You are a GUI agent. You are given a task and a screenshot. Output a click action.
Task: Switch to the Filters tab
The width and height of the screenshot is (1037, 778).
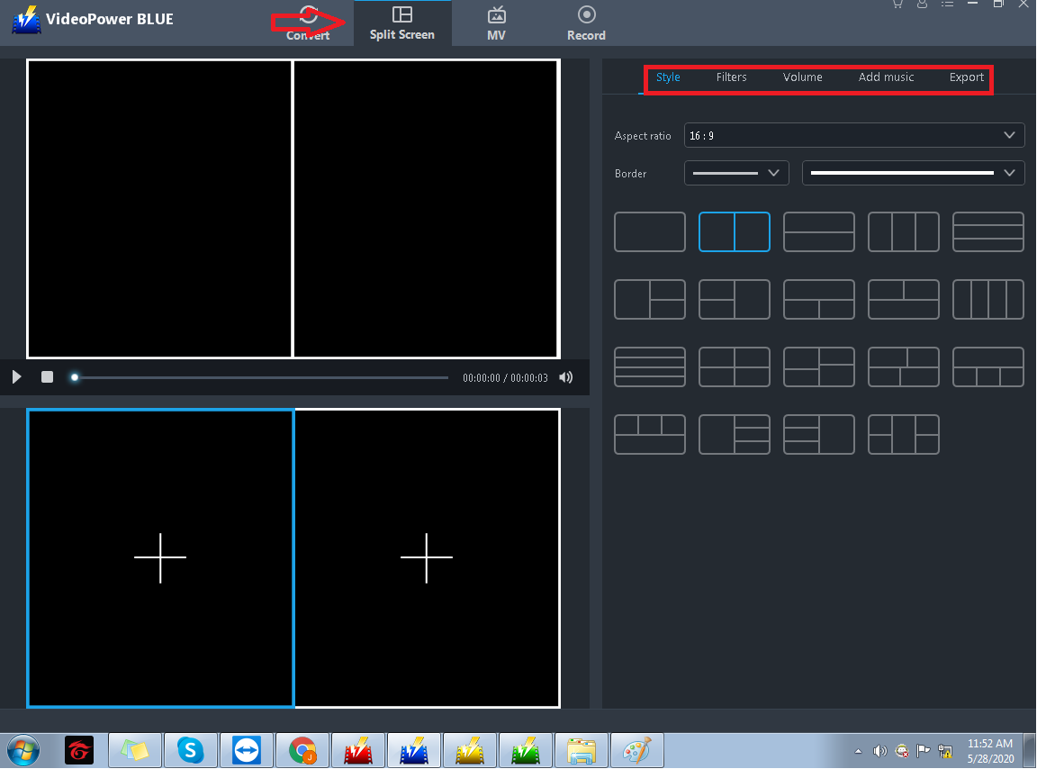click(731, 77)
